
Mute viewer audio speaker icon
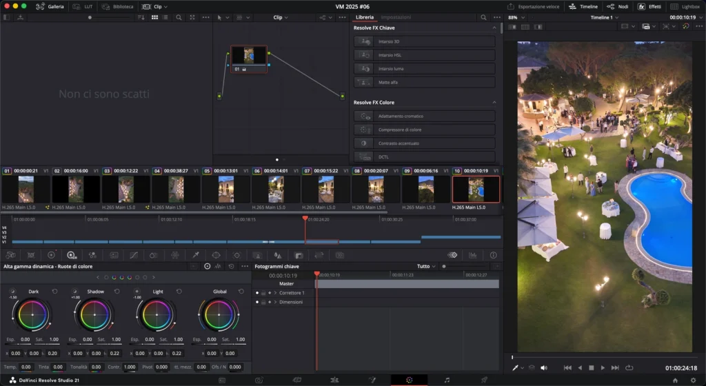(544, 368)
